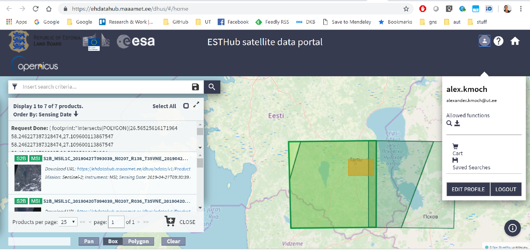Screen dimensions: 530x250
Task: Switch to Polygon drawing mode
Action: pos(138,242)
